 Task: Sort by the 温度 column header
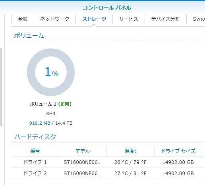(130, 151)
